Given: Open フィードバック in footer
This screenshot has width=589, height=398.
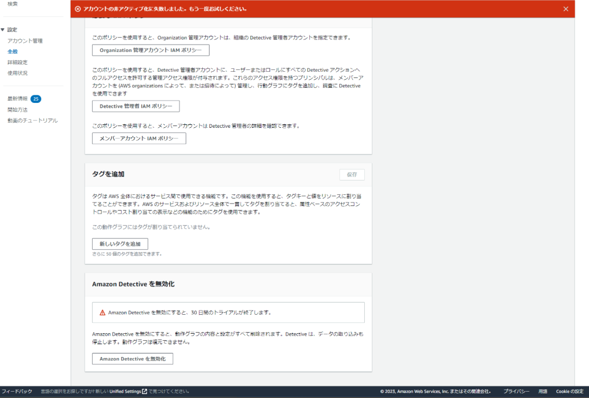Looking at the screenshot, I should [17, 391].
